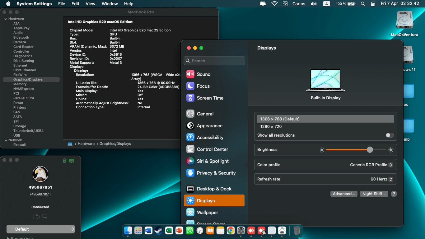Open the Apple menu
425x239 pixels.
(8, 4)
